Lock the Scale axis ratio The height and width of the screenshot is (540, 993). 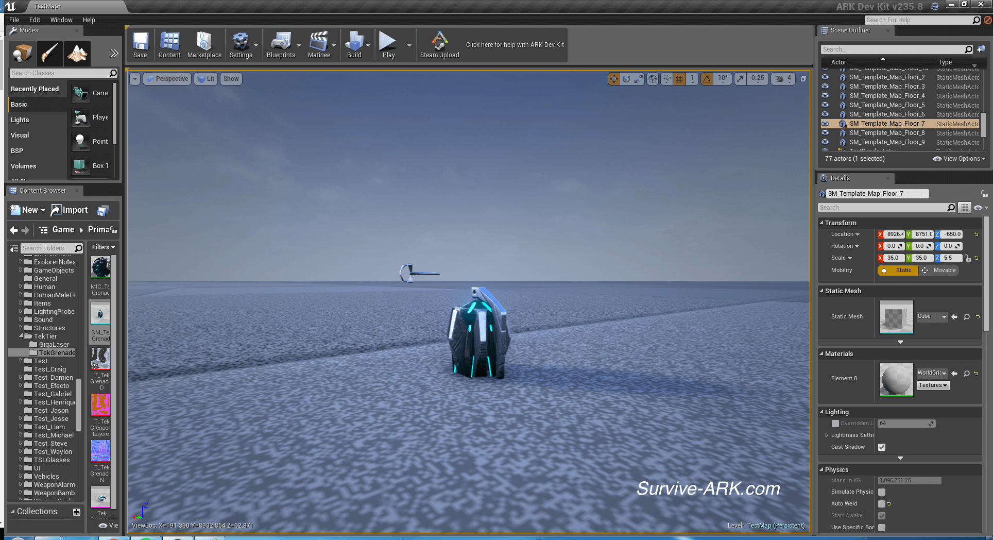pyautogui.click(x=968, y=258)
